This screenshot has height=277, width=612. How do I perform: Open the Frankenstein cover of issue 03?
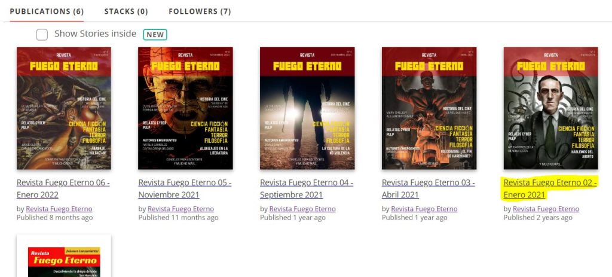point(429,108)
